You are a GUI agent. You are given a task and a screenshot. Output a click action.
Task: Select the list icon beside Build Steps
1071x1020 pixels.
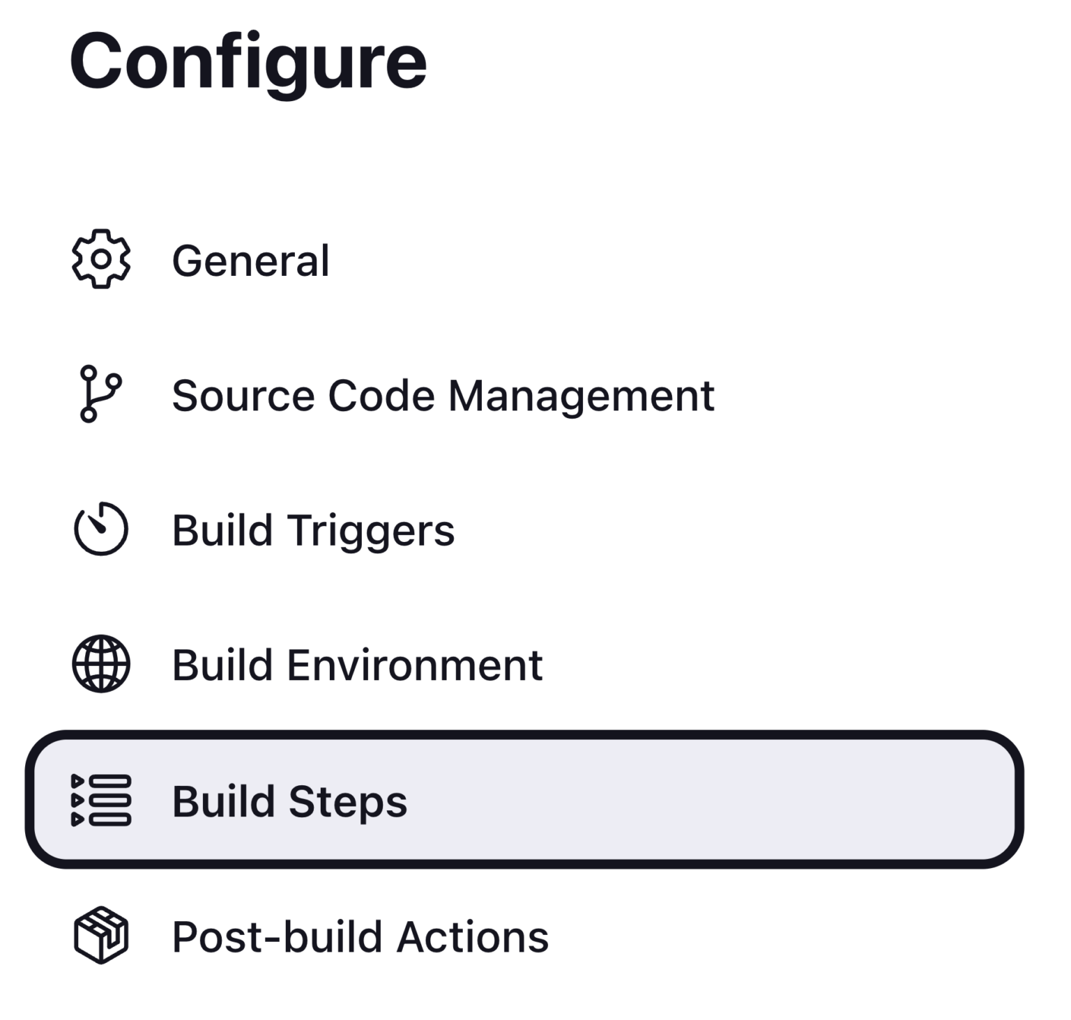click(x=100, y=801)
